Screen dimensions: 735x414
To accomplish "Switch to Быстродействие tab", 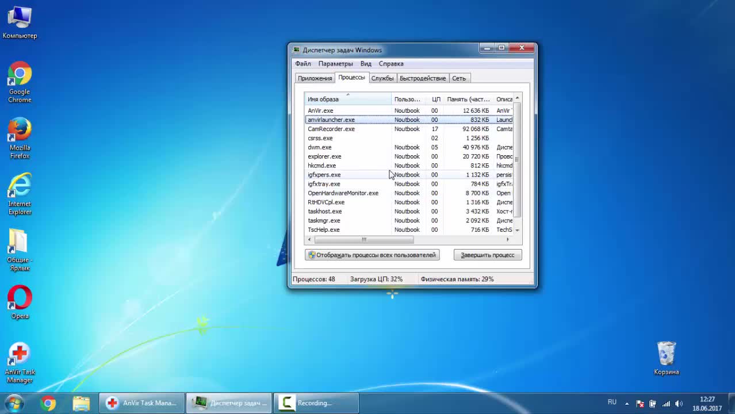I will coord(423,78).
